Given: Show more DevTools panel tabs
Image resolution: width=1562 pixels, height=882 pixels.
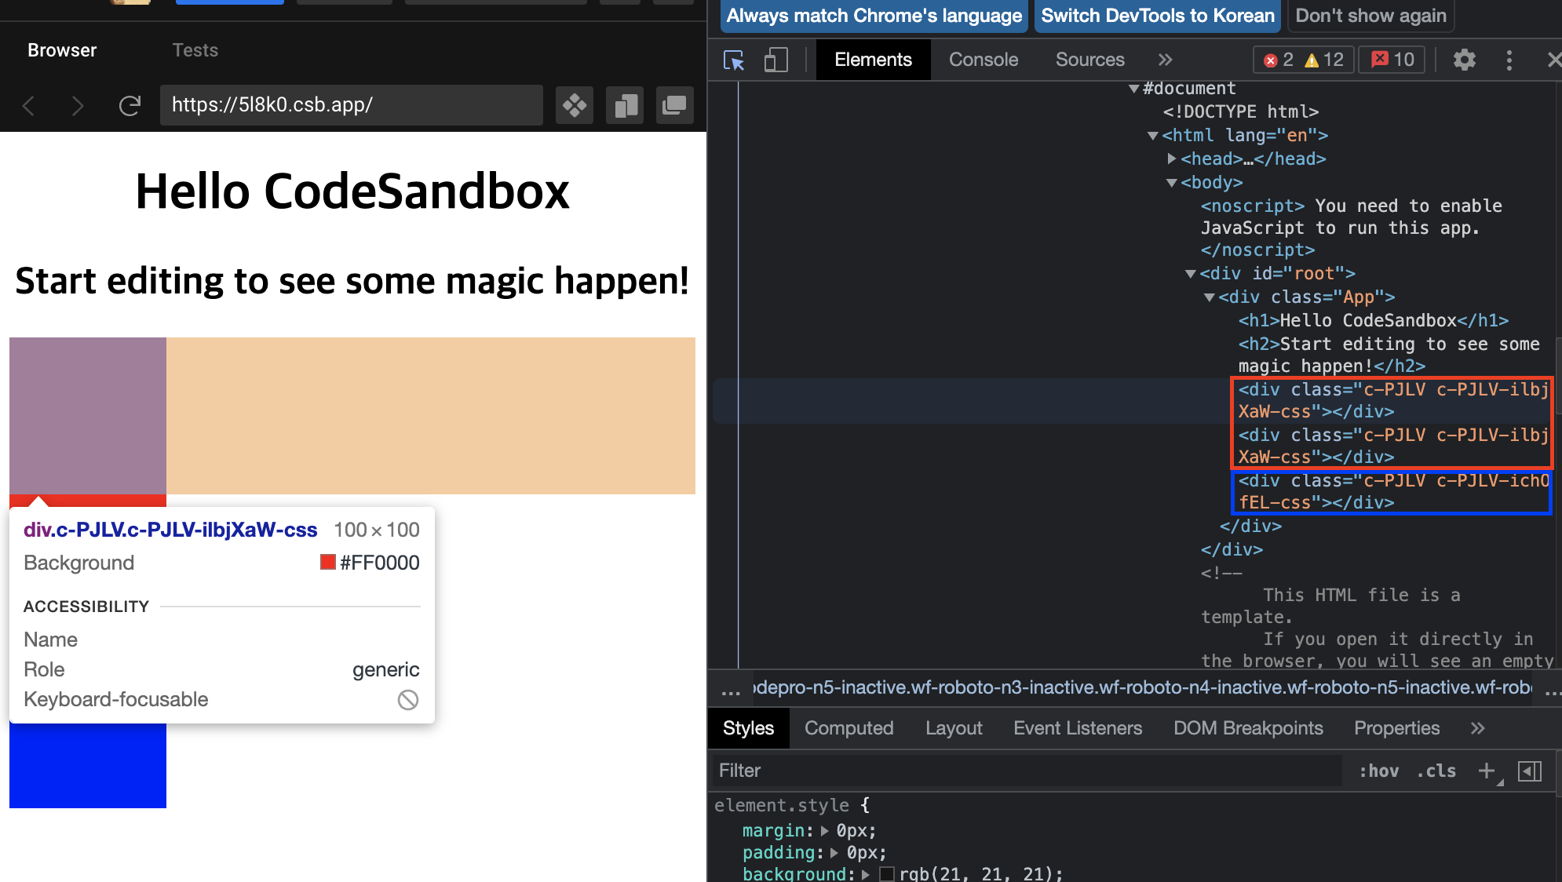Looking at the screenshot, I should click(1165, 60).
